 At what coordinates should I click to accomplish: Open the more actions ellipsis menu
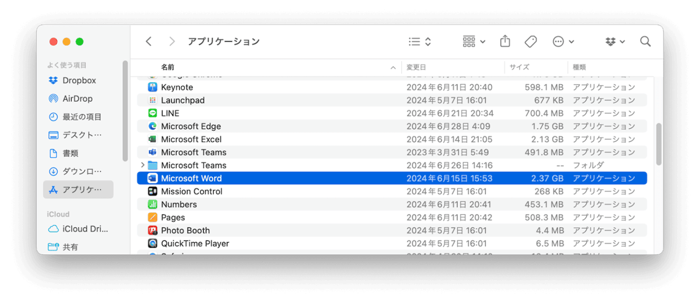(x=562, y=41)
